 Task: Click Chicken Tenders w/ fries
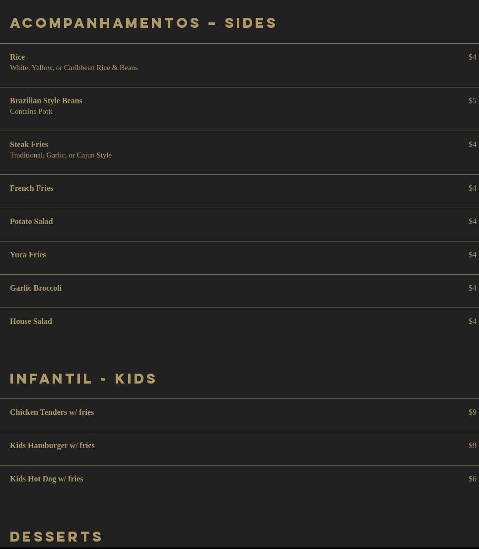(52, 412)
